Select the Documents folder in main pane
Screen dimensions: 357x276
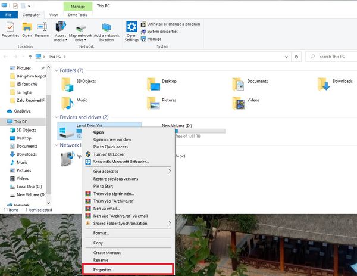[x=250, y=84]
